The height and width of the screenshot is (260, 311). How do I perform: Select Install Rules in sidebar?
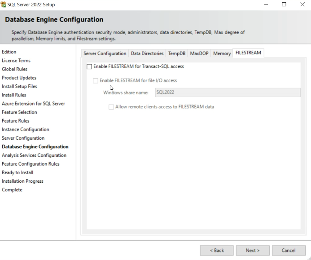(x=14, y=95)
